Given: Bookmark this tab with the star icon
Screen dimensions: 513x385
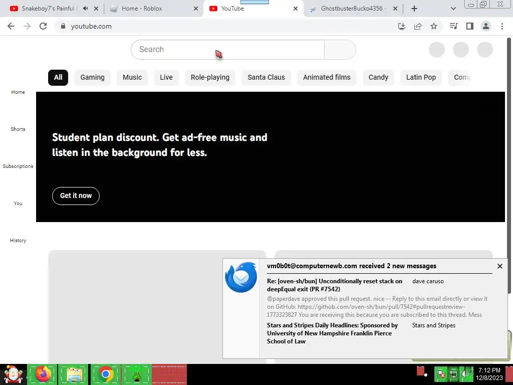Looking at the screenshot, I should click(x=434, y=26).
